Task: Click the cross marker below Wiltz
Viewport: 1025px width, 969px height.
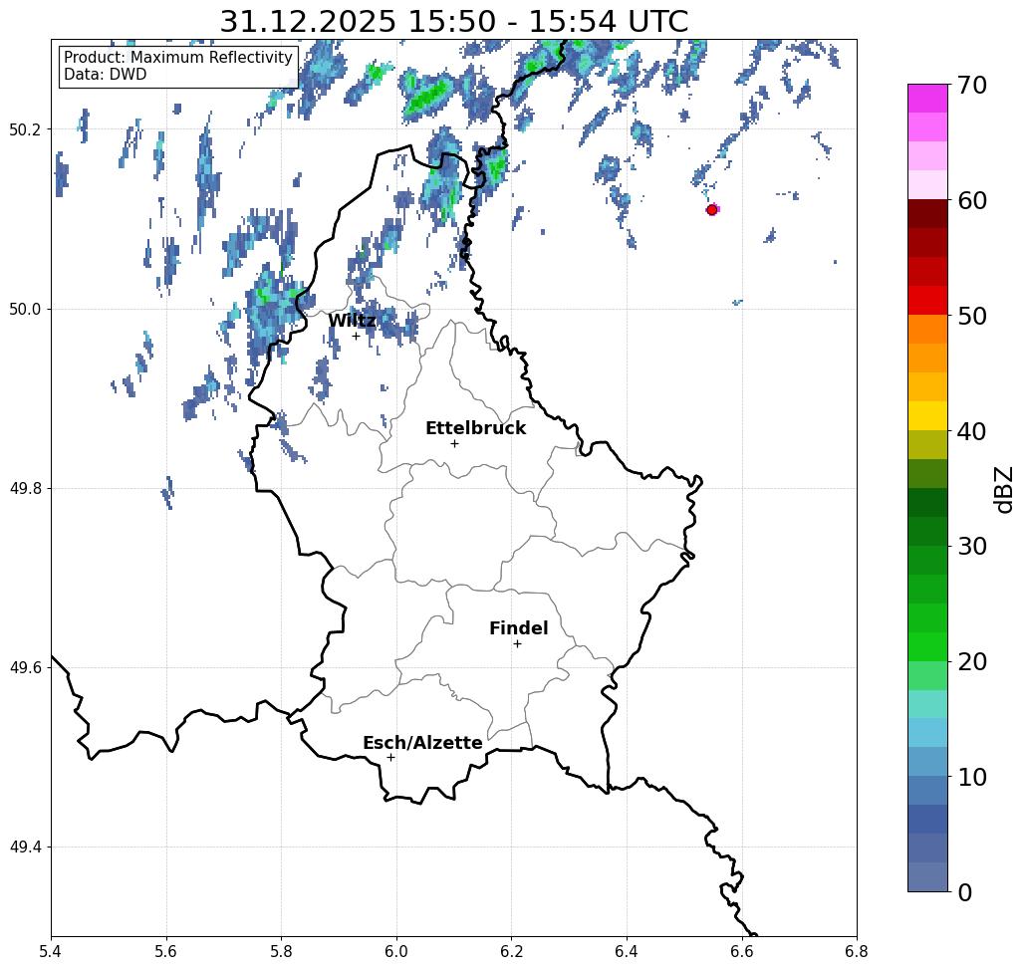Action: [356, 337]
